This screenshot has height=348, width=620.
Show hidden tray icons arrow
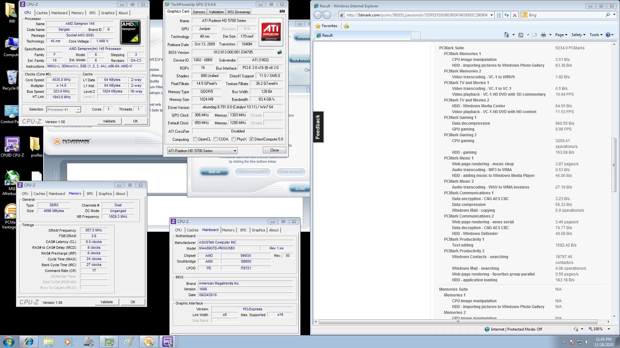tap(564, 342)
